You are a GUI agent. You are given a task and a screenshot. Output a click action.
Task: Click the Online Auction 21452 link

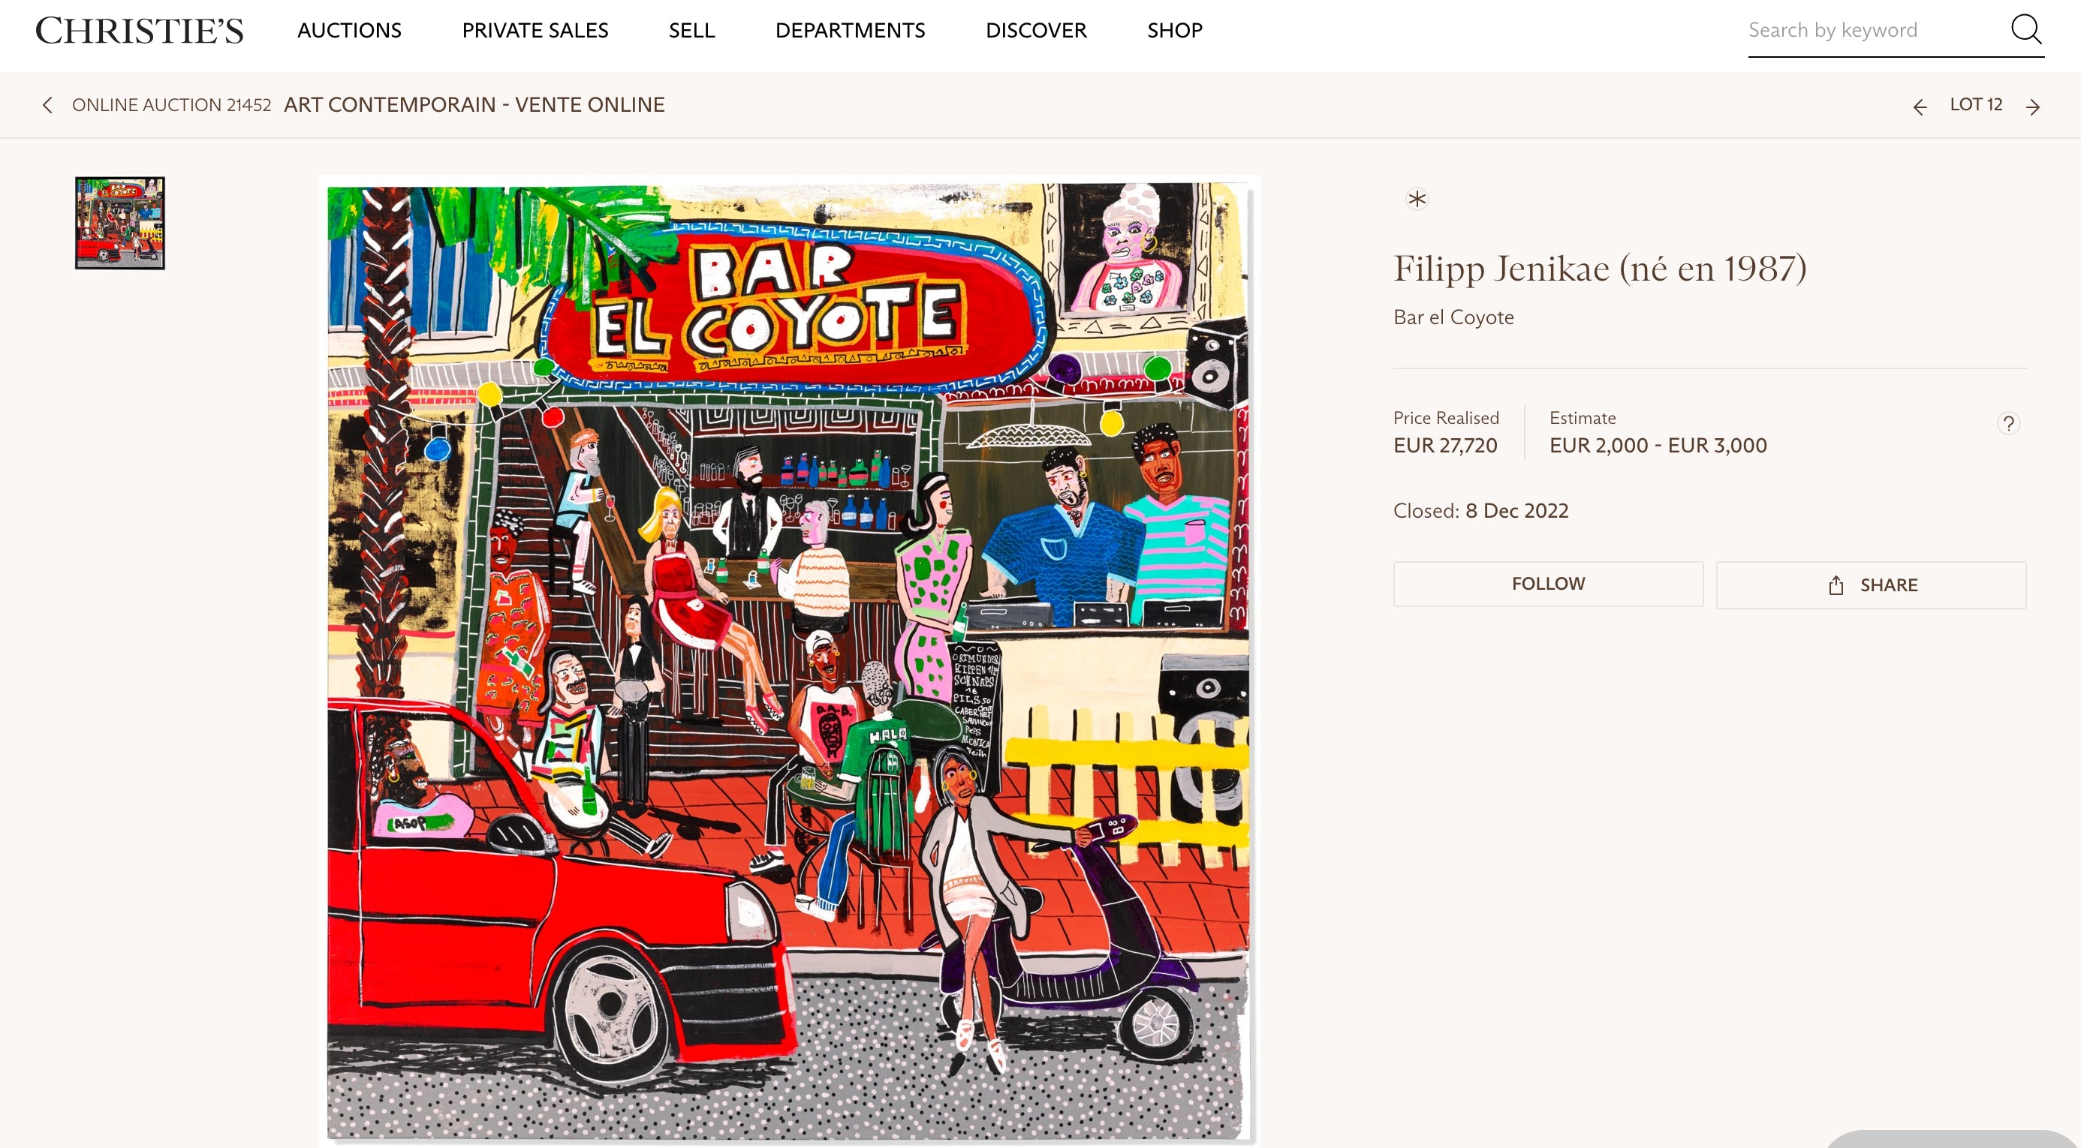click(171, 105)
